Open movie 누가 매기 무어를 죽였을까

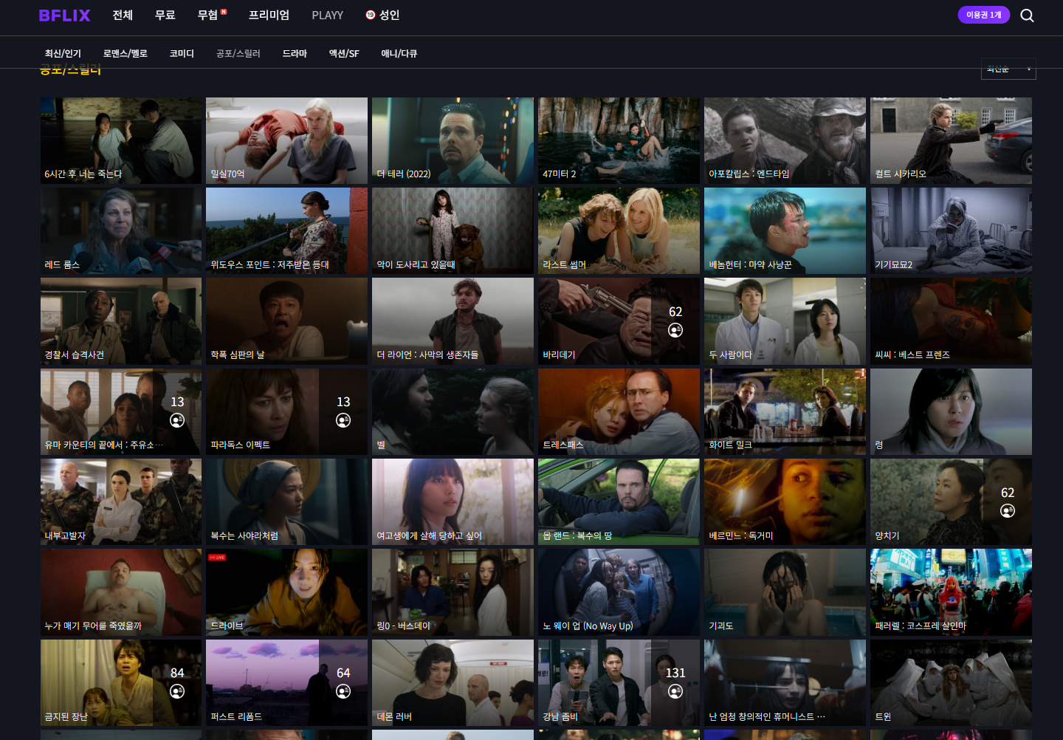(x=121, y=592)
